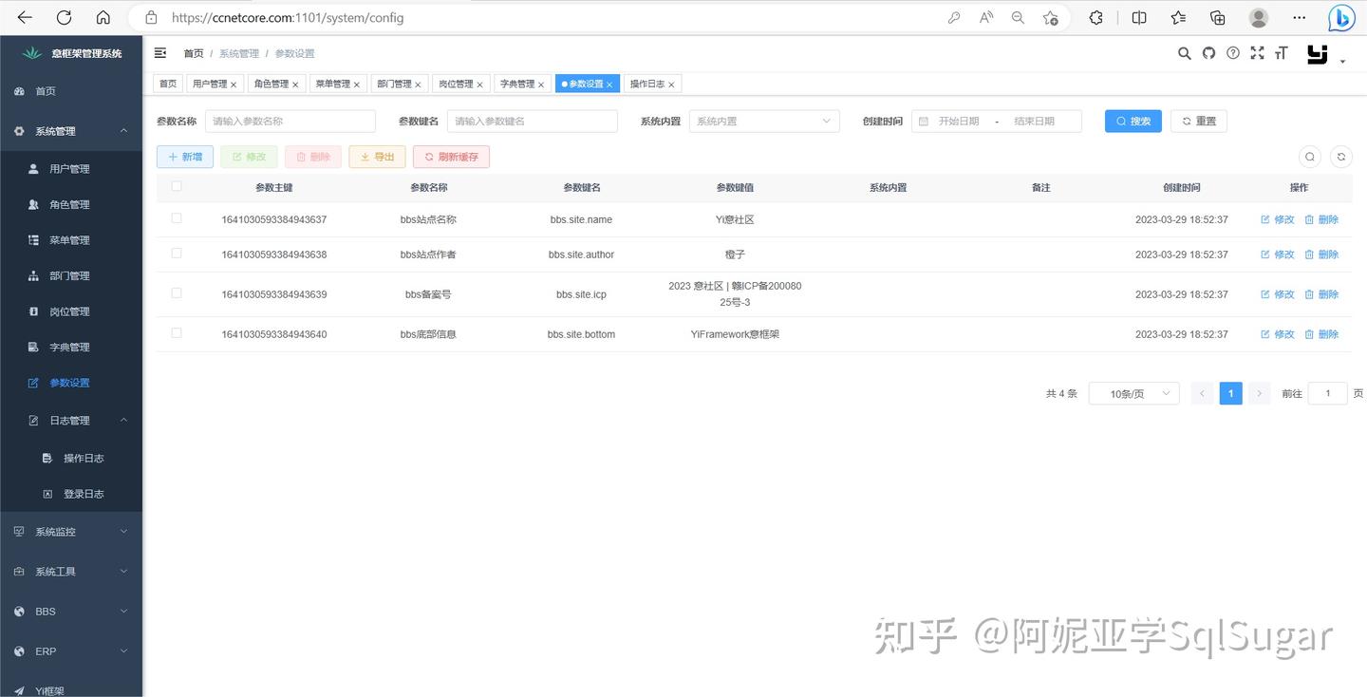The width and height of the screenshot is (1367, 697).
Task: Open global search via header magnifier icon
Action: coord(1184,53)
